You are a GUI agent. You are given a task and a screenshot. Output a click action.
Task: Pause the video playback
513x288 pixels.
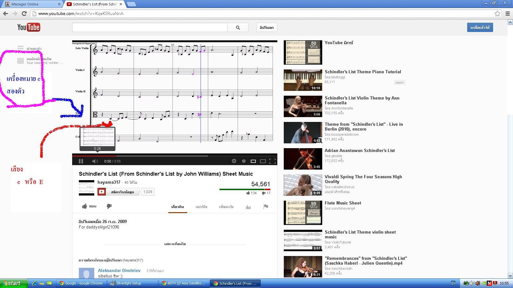click(x=81, y=161)
